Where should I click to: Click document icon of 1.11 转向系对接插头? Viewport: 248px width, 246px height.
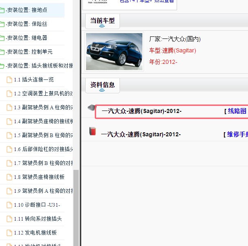tap(9, 219)
